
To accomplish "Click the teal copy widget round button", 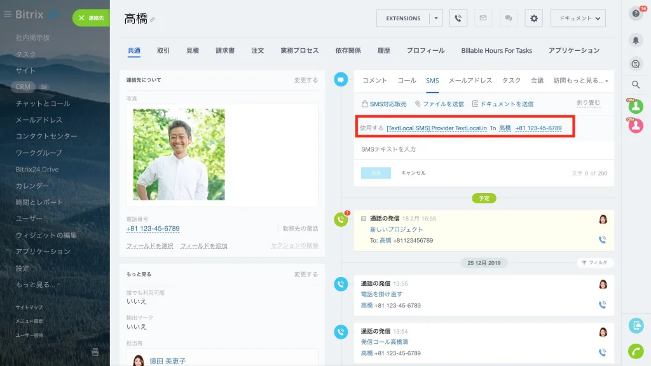I will click(x=636, y=326).
